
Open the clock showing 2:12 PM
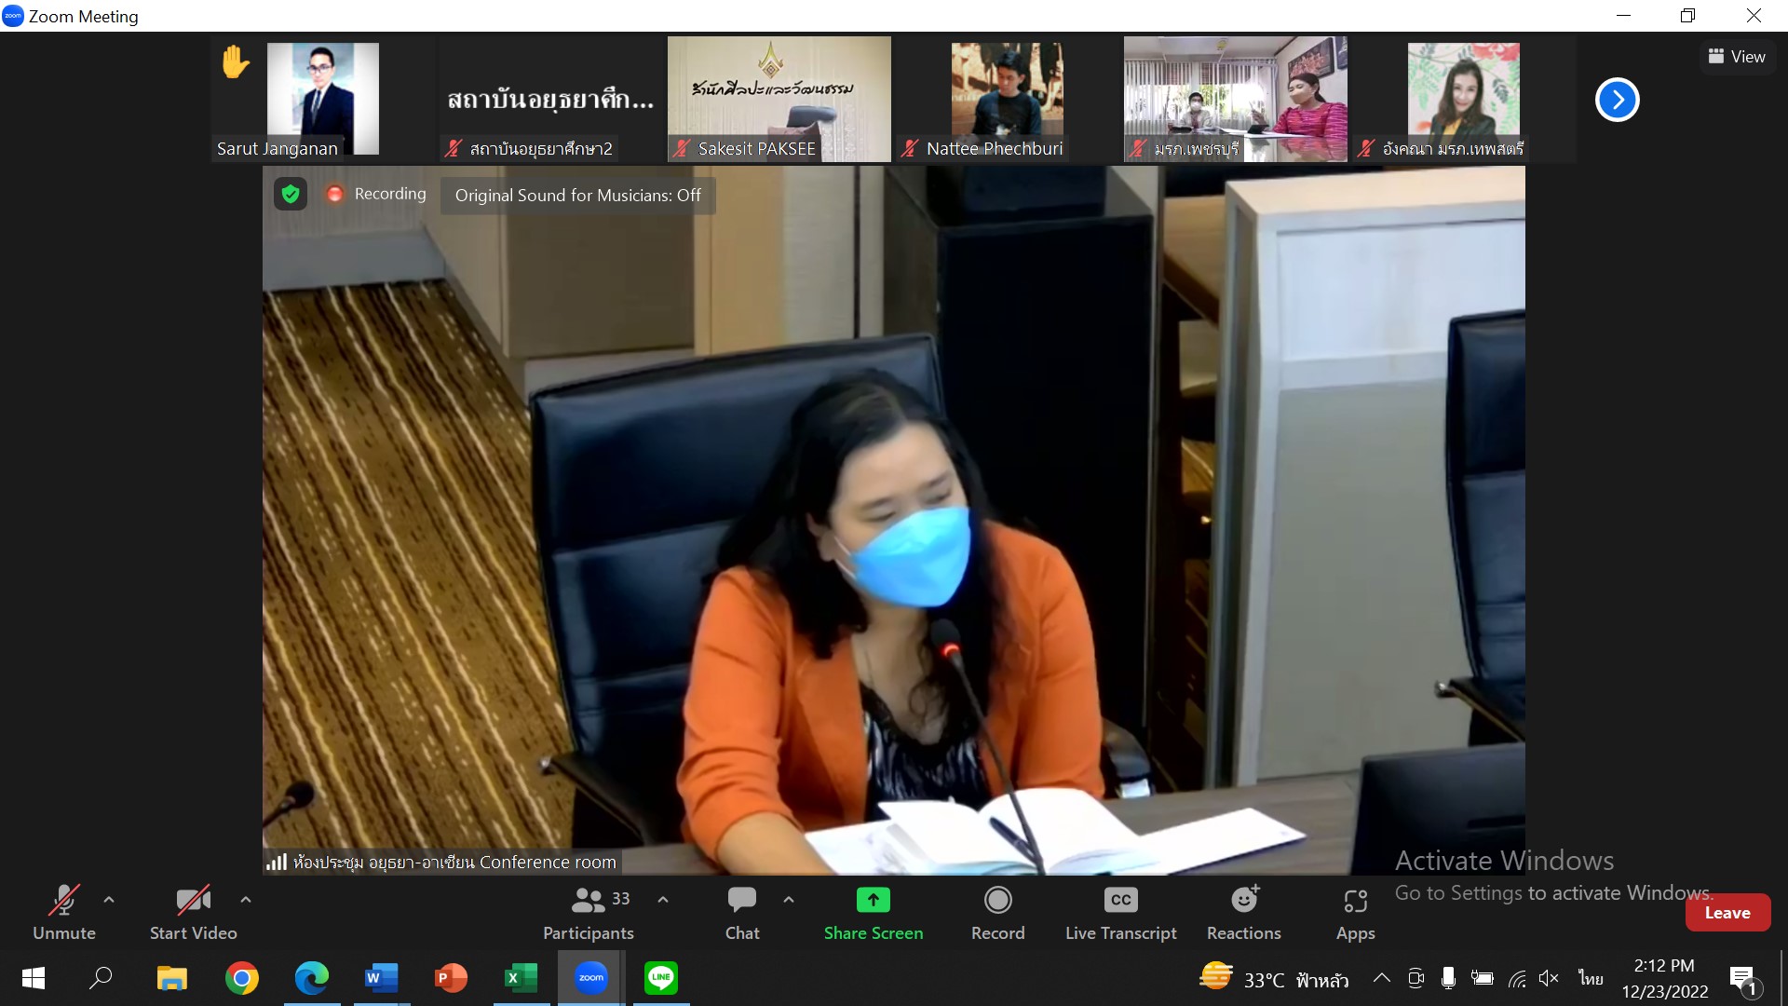tap(1664, 978)
